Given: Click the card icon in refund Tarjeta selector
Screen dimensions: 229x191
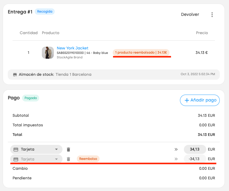Looking at the screenshot, I should click(16, 159).
